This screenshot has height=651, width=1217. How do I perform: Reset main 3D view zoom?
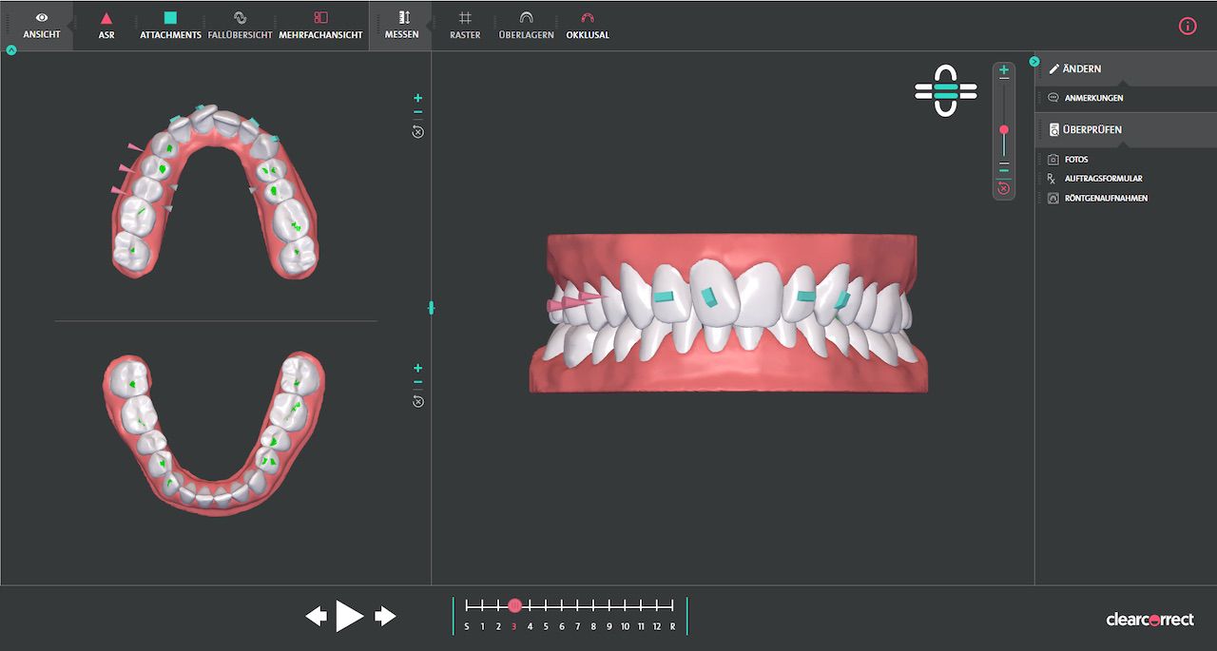point(1004,188)
